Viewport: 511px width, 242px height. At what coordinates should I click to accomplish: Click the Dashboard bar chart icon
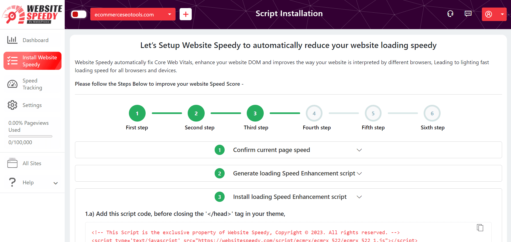coord(12,40)
